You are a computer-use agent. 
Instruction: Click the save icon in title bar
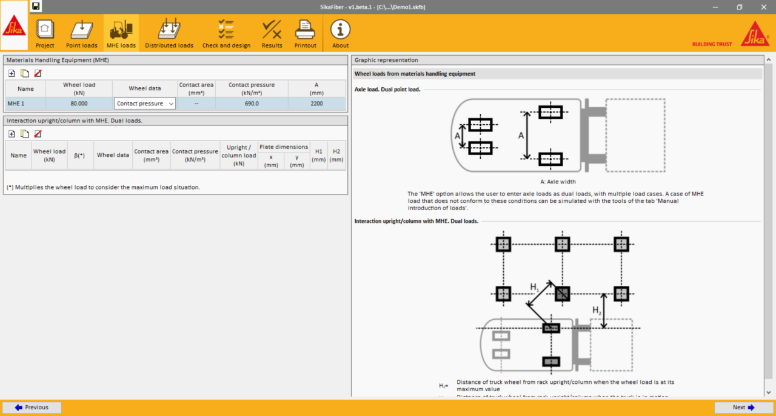click(36, 7)
